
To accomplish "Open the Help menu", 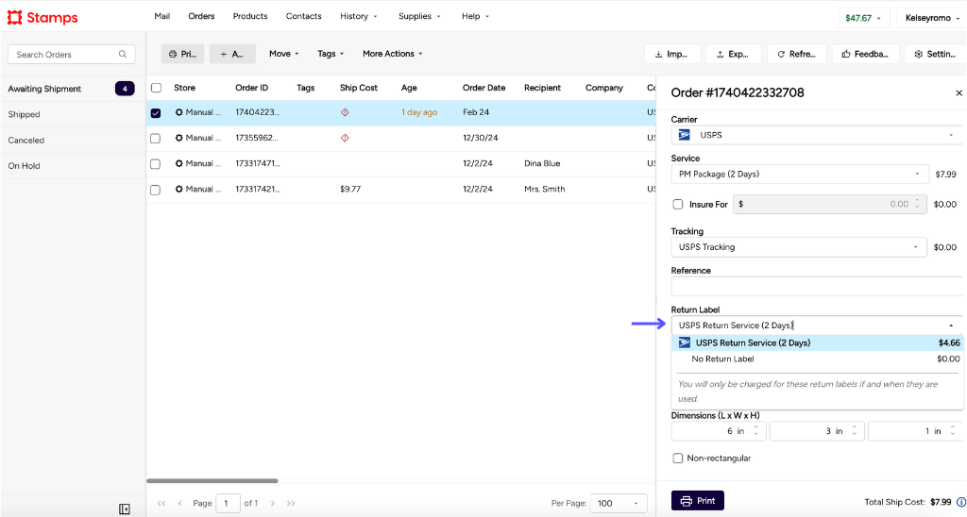I will [475, 16].
